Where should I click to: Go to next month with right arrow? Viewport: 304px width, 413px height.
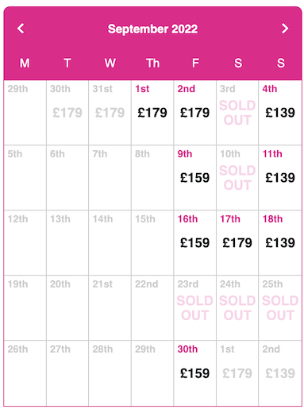pos(285,29)
